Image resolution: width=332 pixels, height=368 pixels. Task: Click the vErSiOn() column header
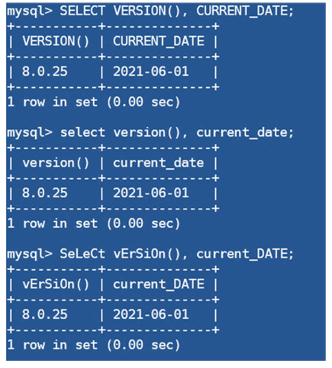(x=56, y=285)
